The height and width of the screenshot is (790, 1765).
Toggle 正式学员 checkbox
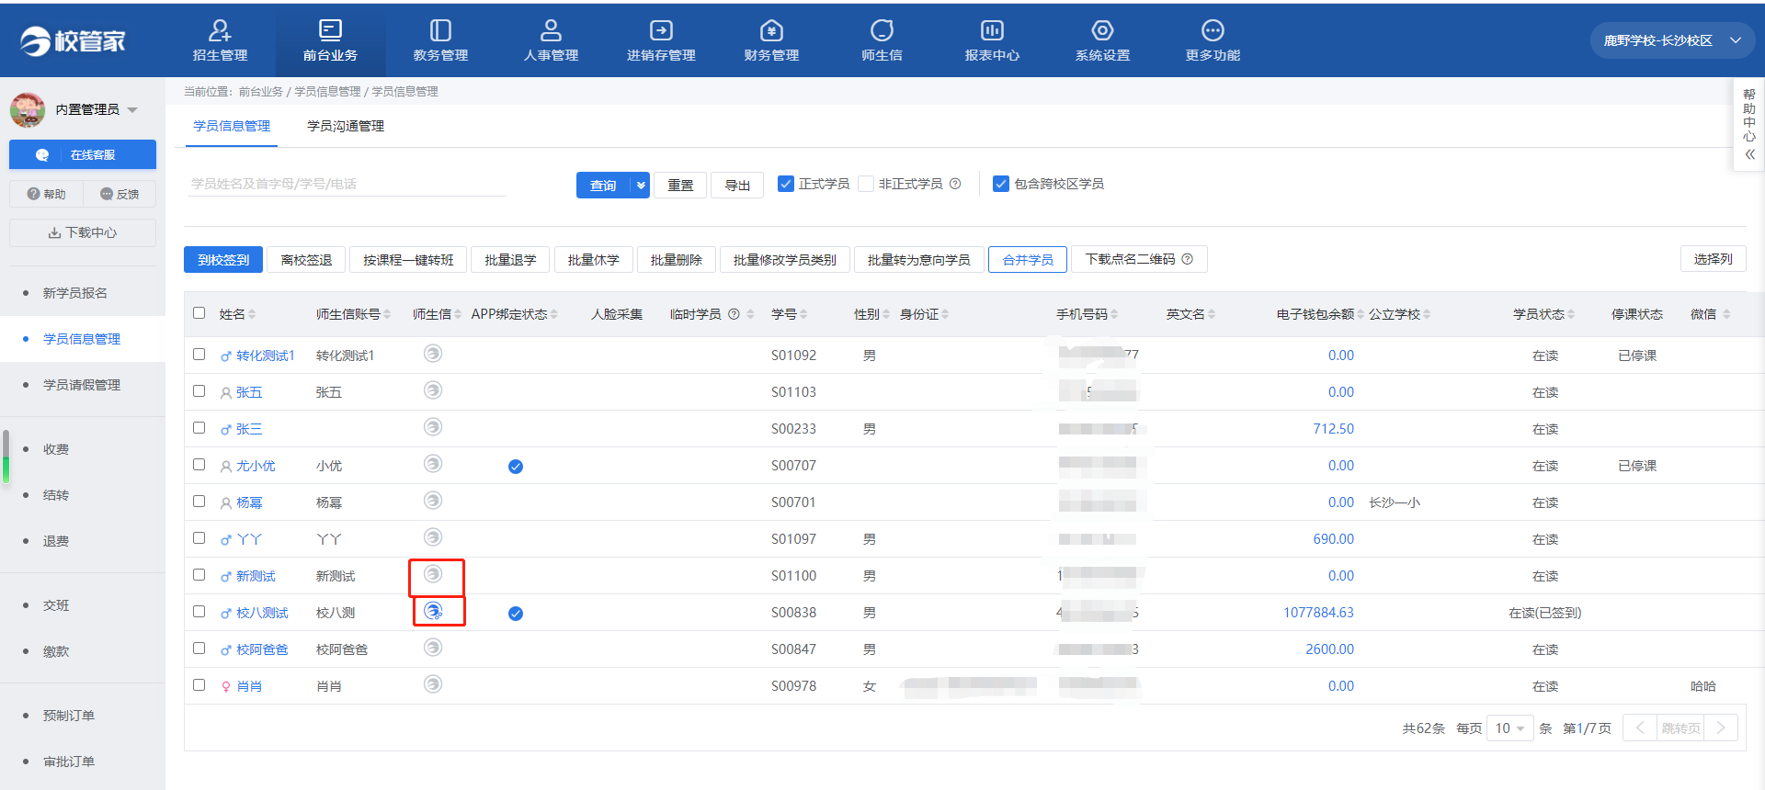click(786, 184)
